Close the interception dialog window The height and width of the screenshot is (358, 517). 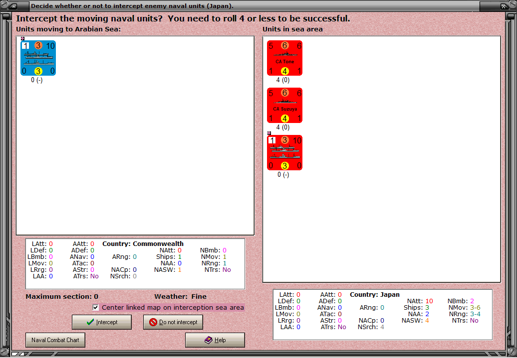click(504, 5)
